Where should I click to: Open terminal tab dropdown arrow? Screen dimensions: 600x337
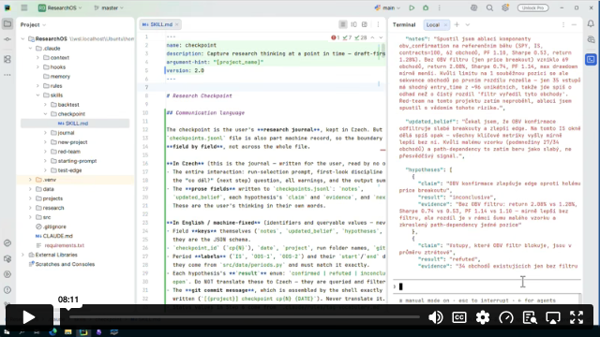[x=468, y=25]
